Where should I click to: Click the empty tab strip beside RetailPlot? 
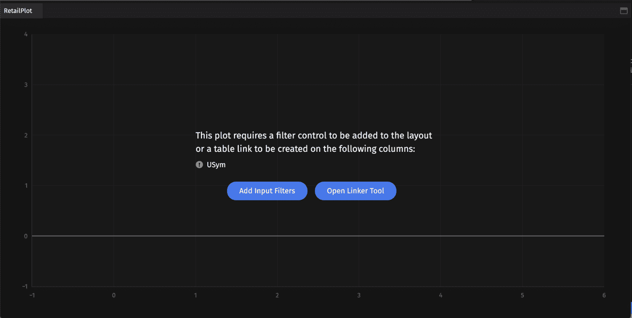click(x=320, y=11)
